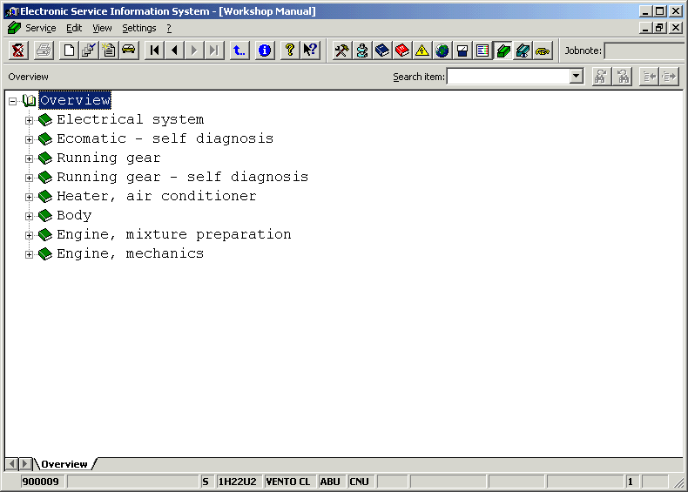This screenshot has height=492, width=688.
Task: Click tab scroll left arrow at bottom
Action: click(x=12, y=463)
